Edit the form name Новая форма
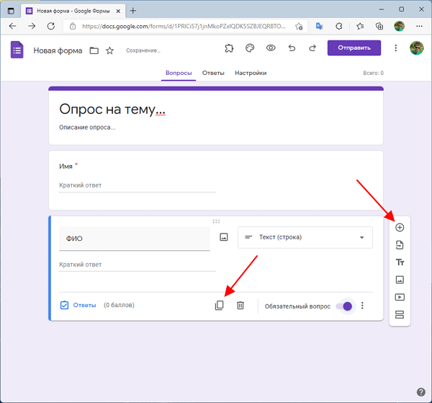432x403 pixels. (58, 50)
